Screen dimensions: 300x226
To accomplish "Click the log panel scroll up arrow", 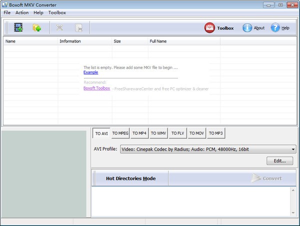I will 293,190.
